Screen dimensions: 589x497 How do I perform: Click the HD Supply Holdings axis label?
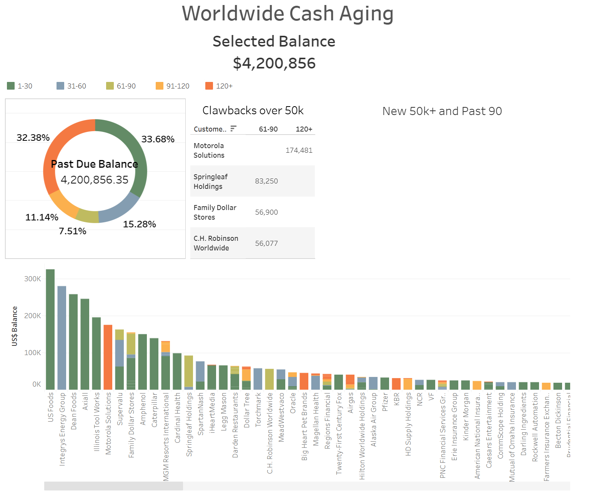pyautogui.click(x=408, y=424)
